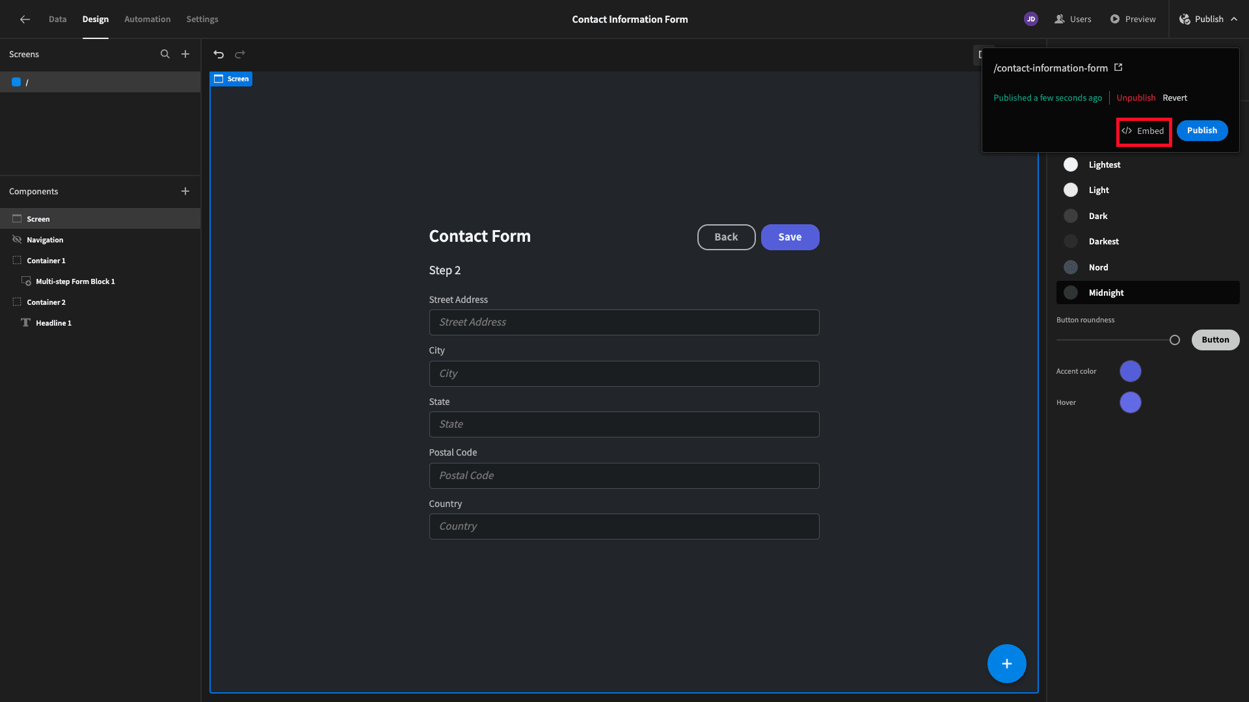Click the Embed button

tap(1144, 131)
